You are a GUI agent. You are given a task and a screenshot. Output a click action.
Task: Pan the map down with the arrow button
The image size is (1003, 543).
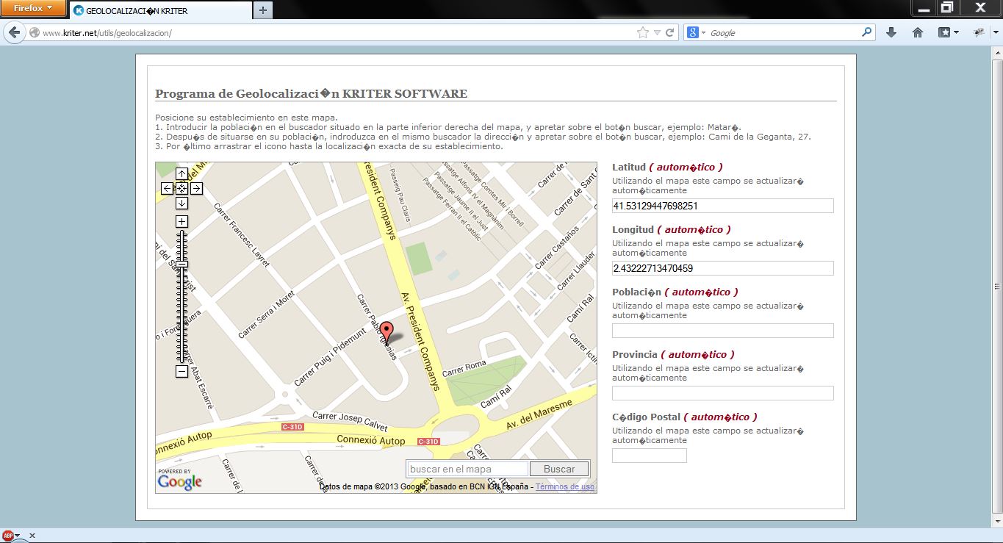[x=181, y=204]
